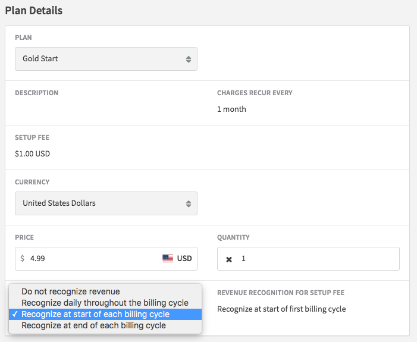The image size is (417, 342).
Task: Click the Plan Details heading
Action: click(34, 11)
